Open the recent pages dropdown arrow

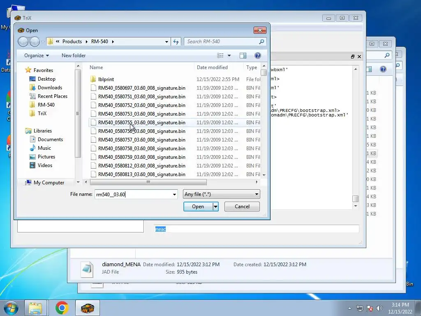pyautogui.click(x=43, y=42)
